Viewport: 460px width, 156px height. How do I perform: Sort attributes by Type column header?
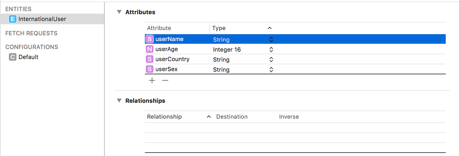click(x=219, y=28)
